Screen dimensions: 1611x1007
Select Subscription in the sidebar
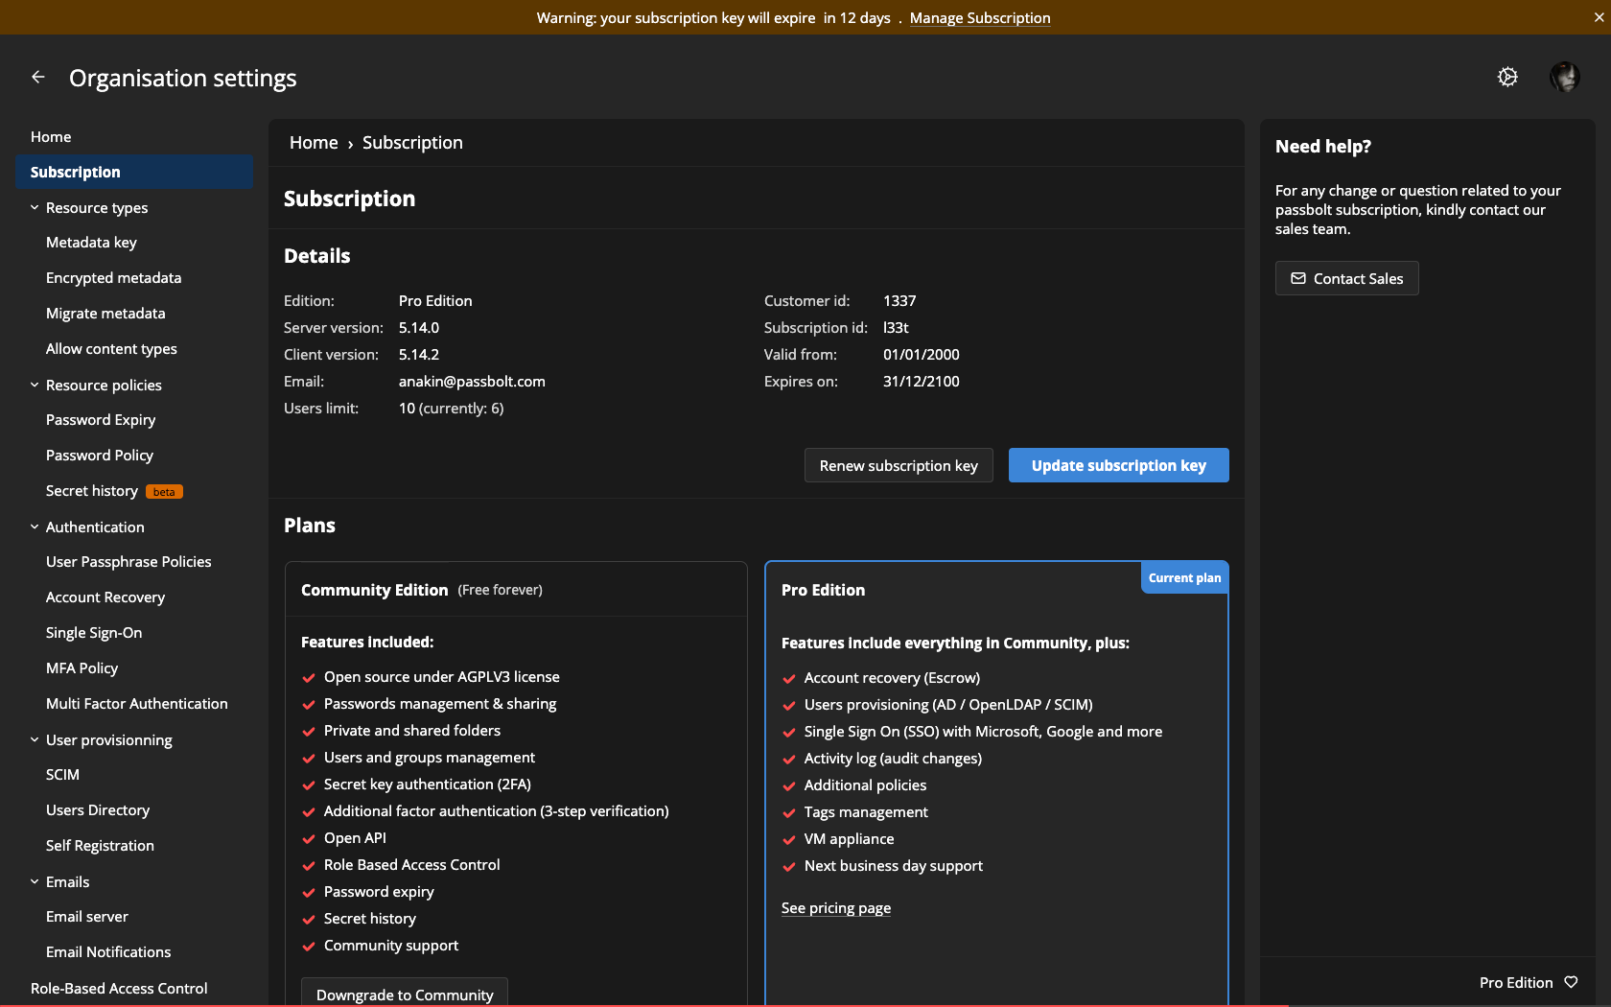tap(134, 172)
